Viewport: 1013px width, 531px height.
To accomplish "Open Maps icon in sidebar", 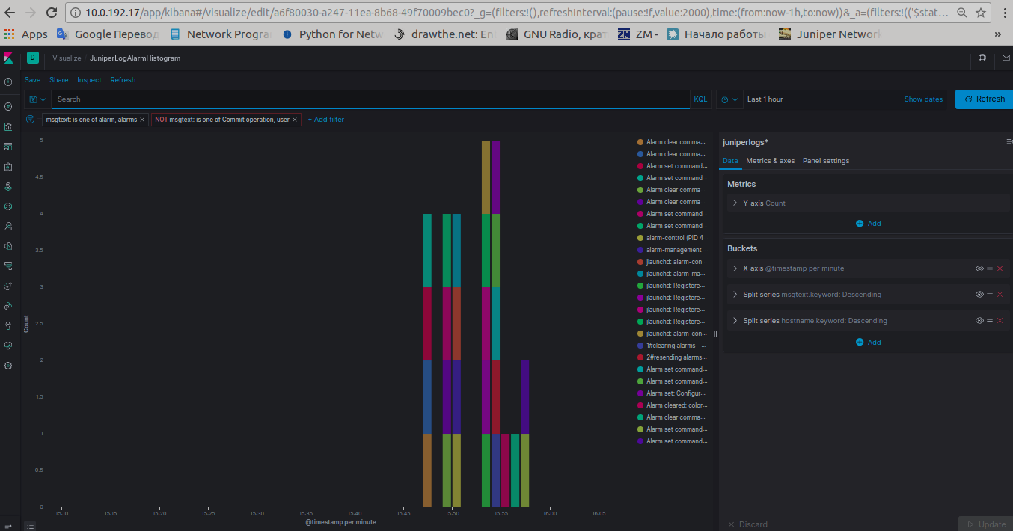I will click(8, 186).
